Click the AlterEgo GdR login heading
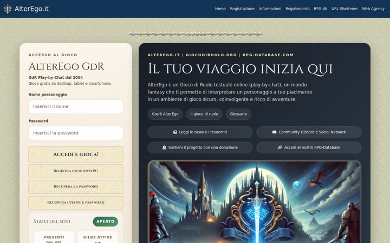The width and height of the screenshot is (390, 243). coord(66,66)
